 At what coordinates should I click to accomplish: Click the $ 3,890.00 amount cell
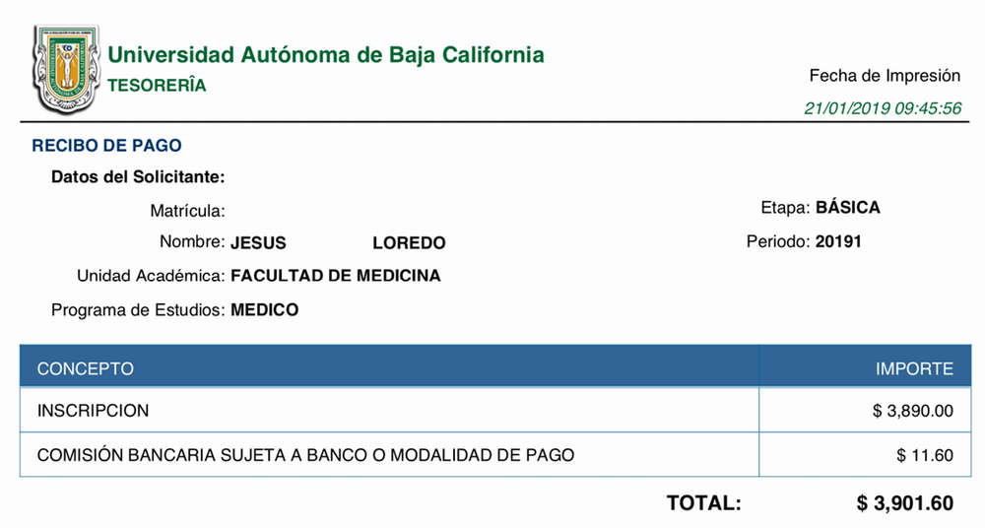912,411
